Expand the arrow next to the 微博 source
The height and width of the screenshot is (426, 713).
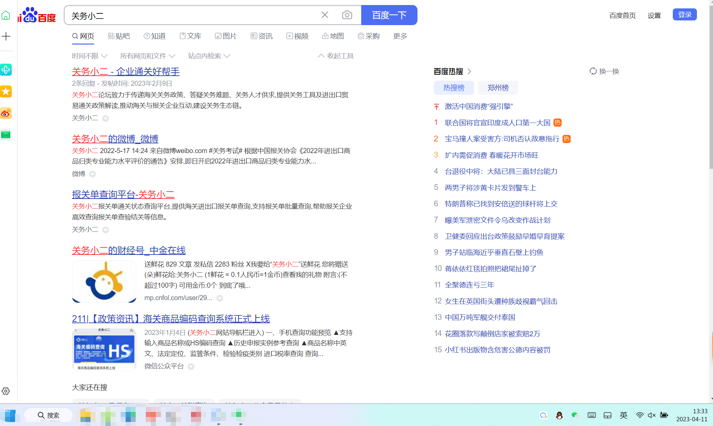pos(92,174)
